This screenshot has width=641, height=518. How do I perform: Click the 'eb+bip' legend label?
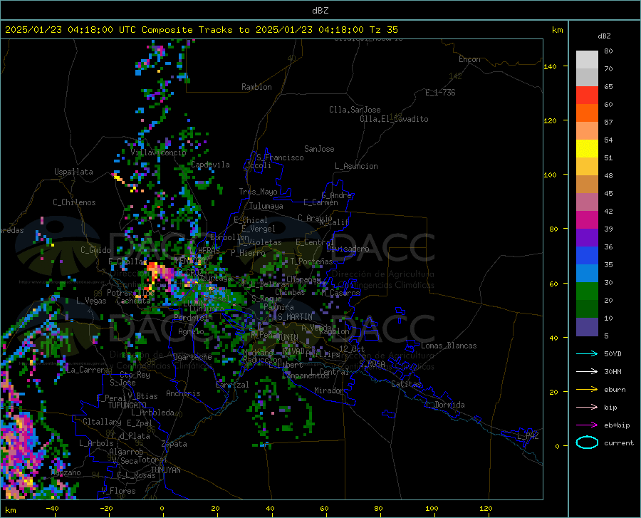click(617, 425)
